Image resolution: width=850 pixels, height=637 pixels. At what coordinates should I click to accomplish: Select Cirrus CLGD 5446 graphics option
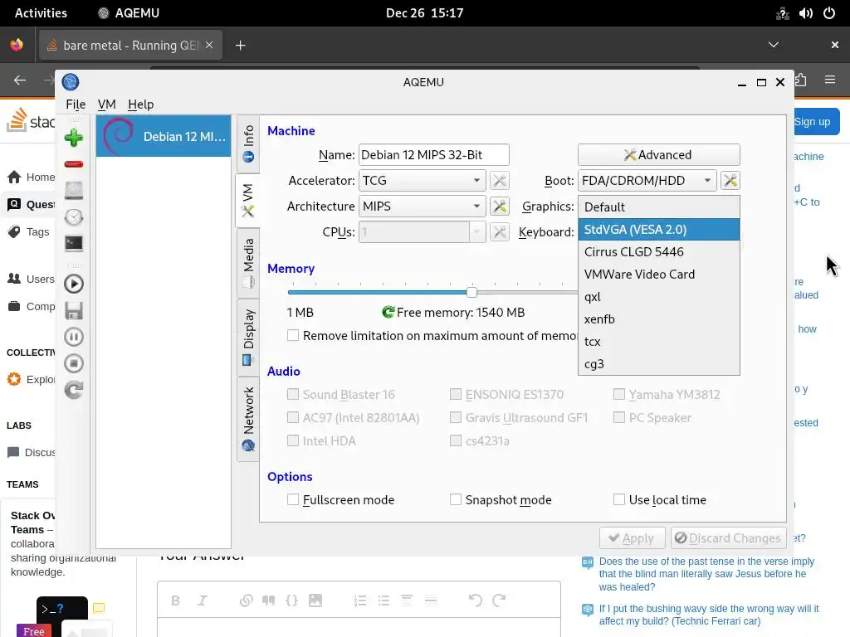[x=658, y=252]
